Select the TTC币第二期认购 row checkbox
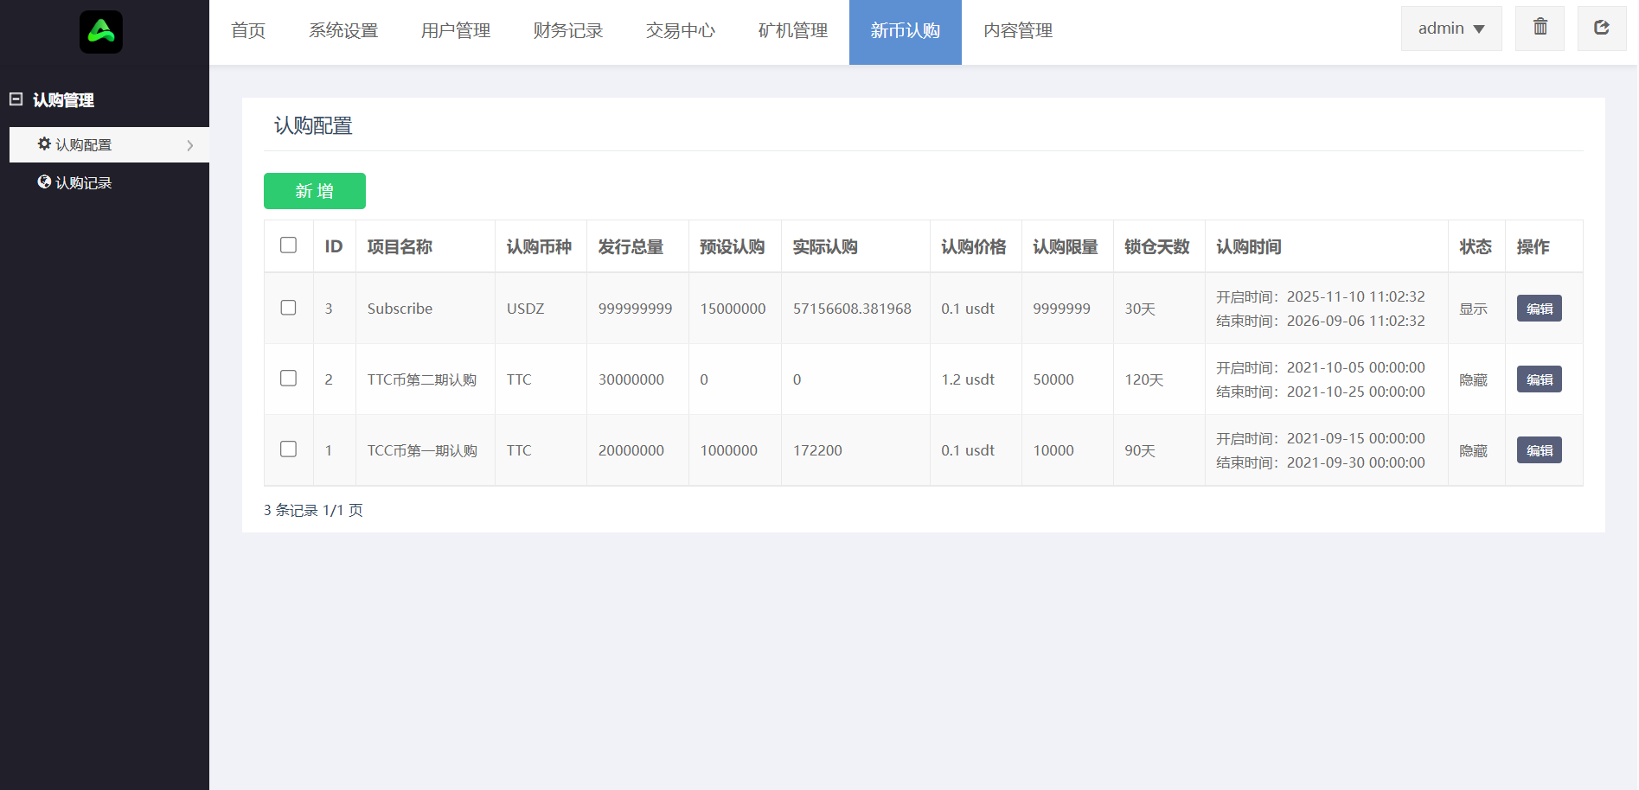 coord(288,379)
